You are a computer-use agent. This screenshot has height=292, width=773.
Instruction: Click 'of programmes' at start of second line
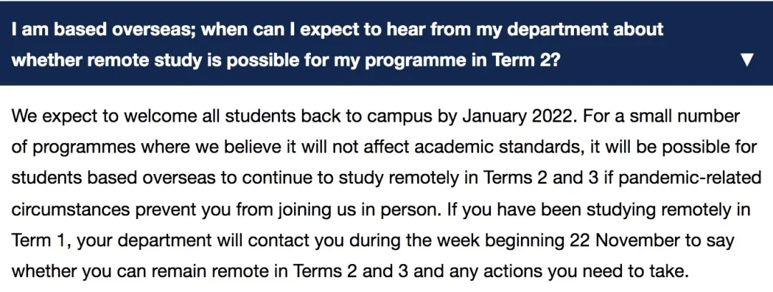(66, 148)
